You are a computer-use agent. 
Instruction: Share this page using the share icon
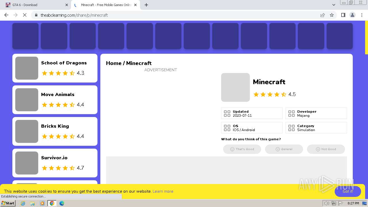[x=323, y=15]
